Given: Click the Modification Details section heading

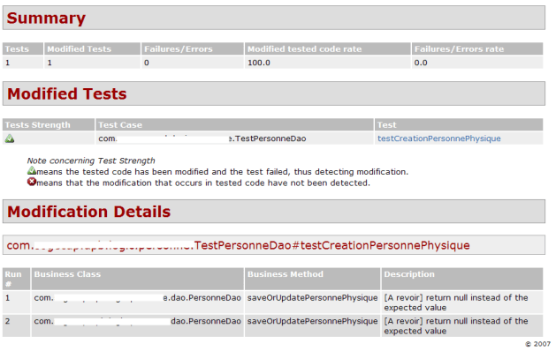Looking at the screenshot, I should click(88, 212).
